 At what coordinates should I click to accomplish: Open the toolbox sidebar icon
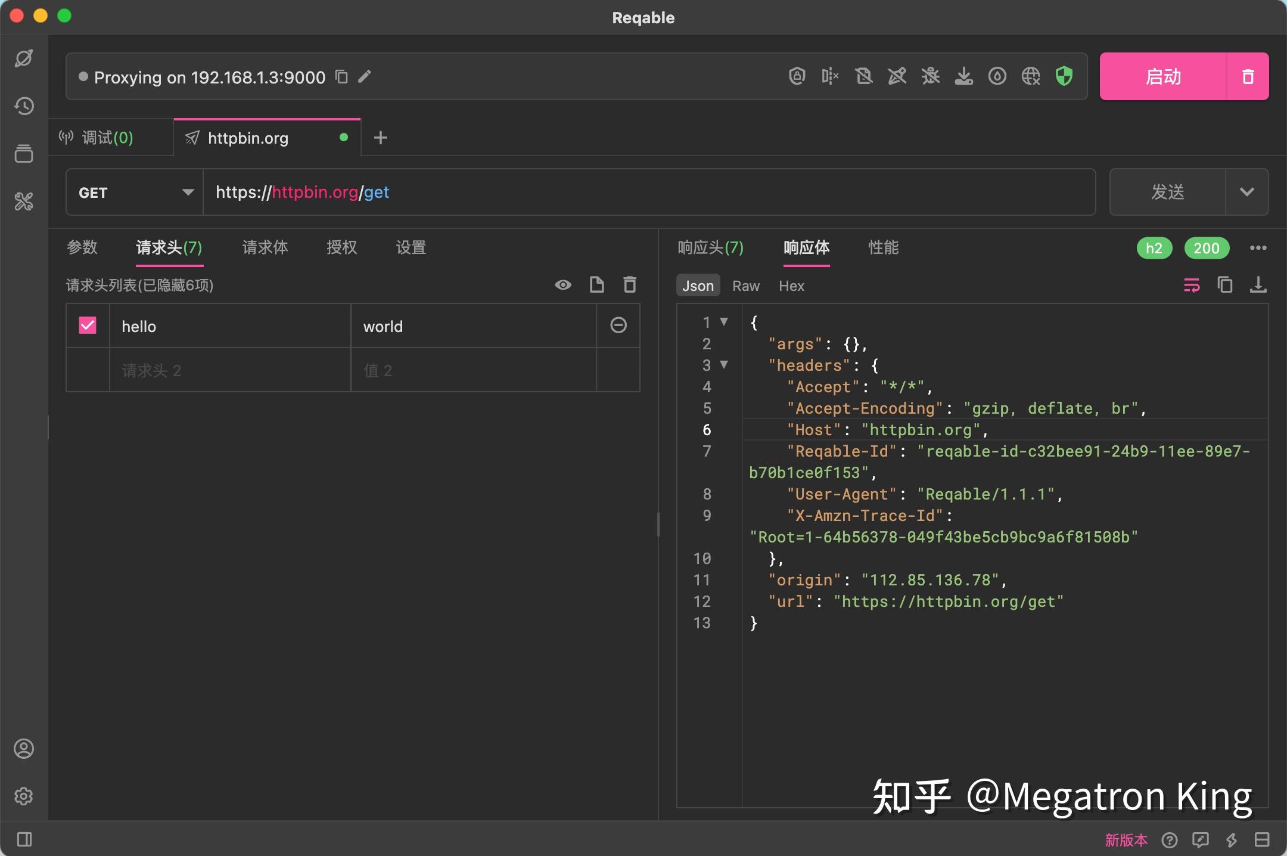pyautogui.click(x=24, y=201)
